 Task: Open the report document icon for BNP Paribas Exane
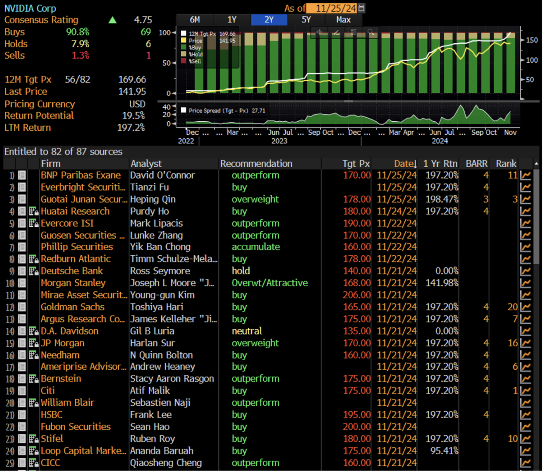tap(22, 176)
